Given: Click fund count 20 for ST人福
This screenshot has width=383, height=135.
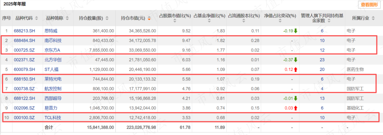Looking at the screenshot, I should pyautogui.click(x=322, y=69).
